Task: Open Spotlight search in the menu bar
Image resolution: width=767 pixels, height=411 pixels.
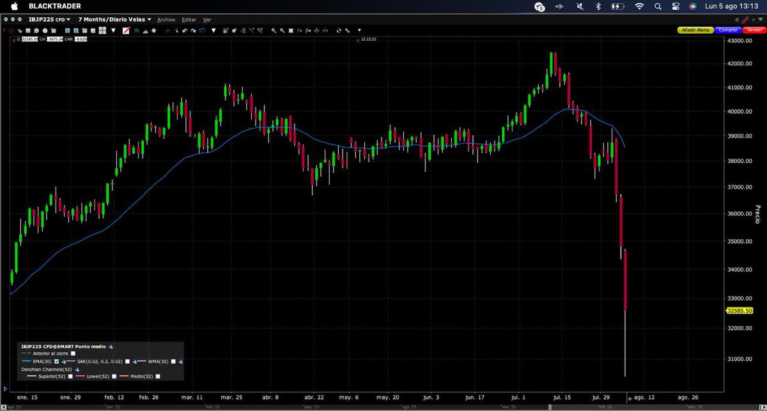Action: tap(658, 6)
